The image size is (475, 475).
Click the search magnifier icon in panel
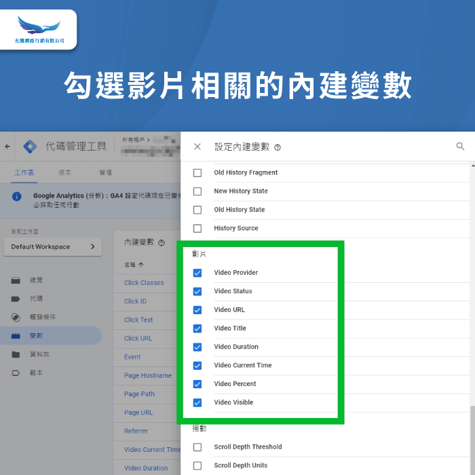click(x=460, y=147)
